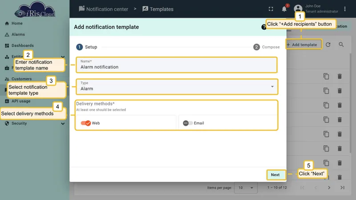The height and width of the screenshot is (200, 356).
Task: Click the Alarms warning triangle icon
Action: (7, 35)
